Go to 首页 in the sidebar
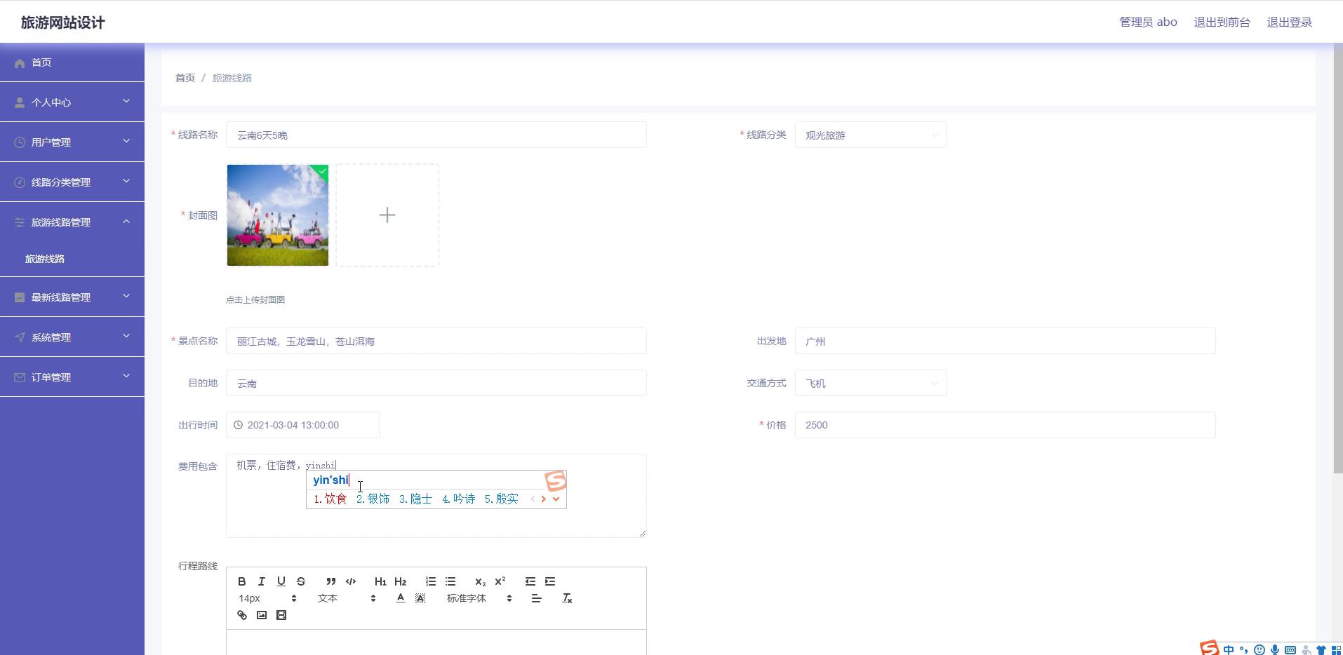The width and height of the screenshot is (1343, 655). coord(72,62)
